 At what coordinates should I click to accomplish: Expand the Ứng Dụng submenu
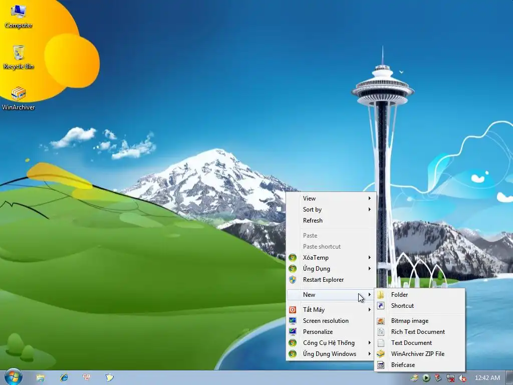[x=331, y=269]
